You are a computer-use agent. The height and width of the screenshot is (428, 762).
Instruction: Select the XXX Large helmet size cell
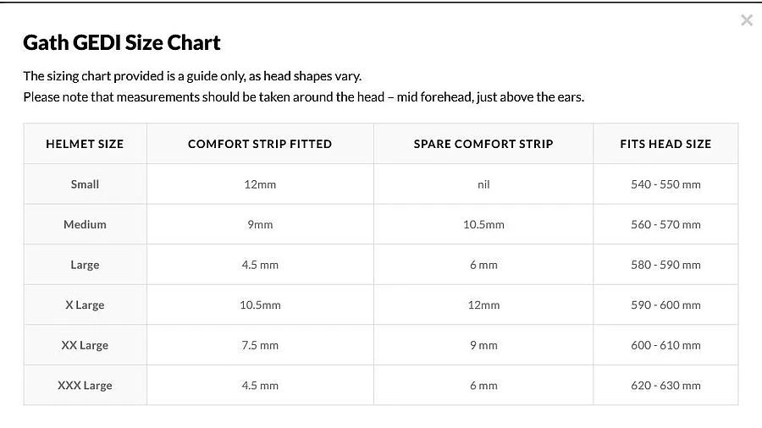[x=85, y=385]
